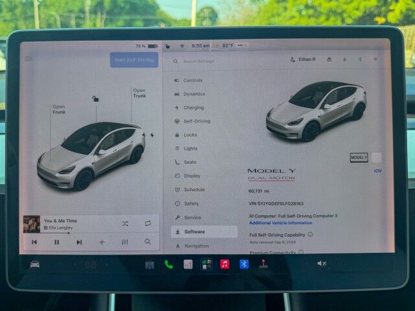The width and height of the screenshot is (415, 311).
Task: Tap Open Trunk label
Action: point(139,93)
